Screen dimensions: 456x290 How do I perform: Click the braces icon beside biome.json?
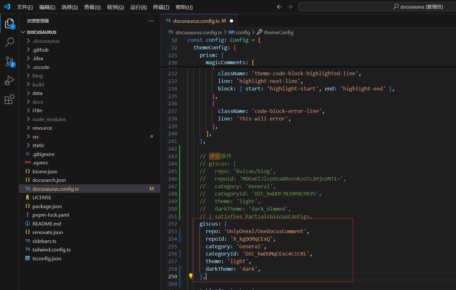pyautogui.click(x=28, y=171)
